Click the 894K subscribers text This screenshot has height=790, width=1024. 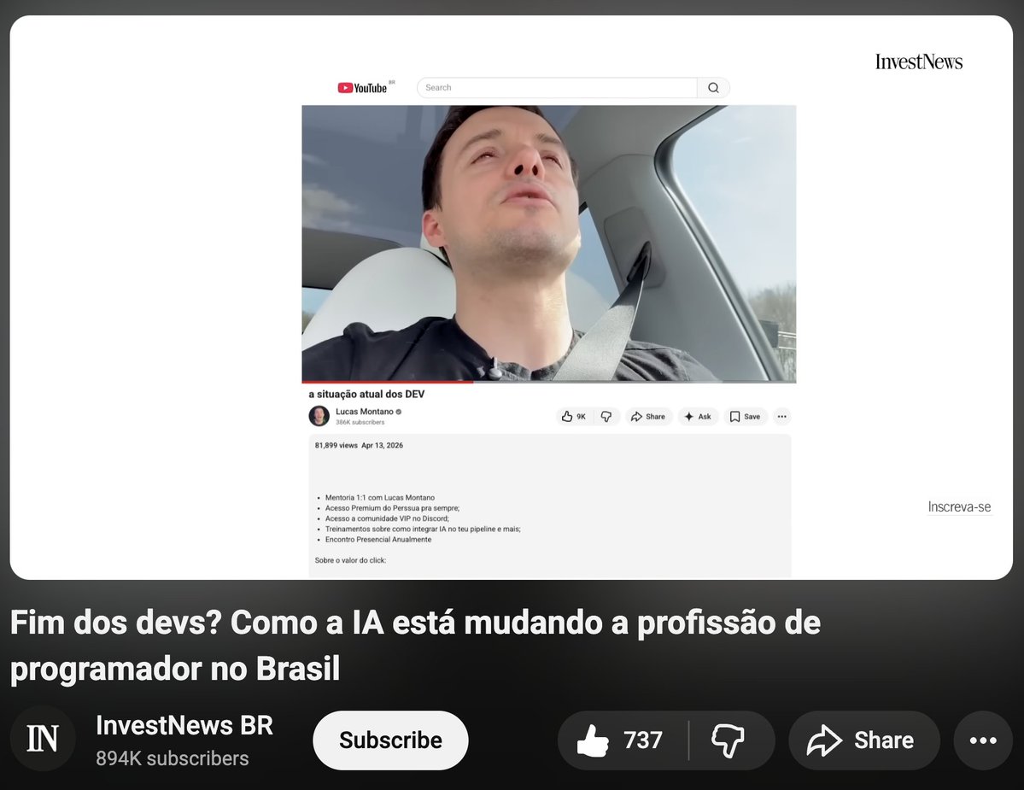[x=173, y=758]
